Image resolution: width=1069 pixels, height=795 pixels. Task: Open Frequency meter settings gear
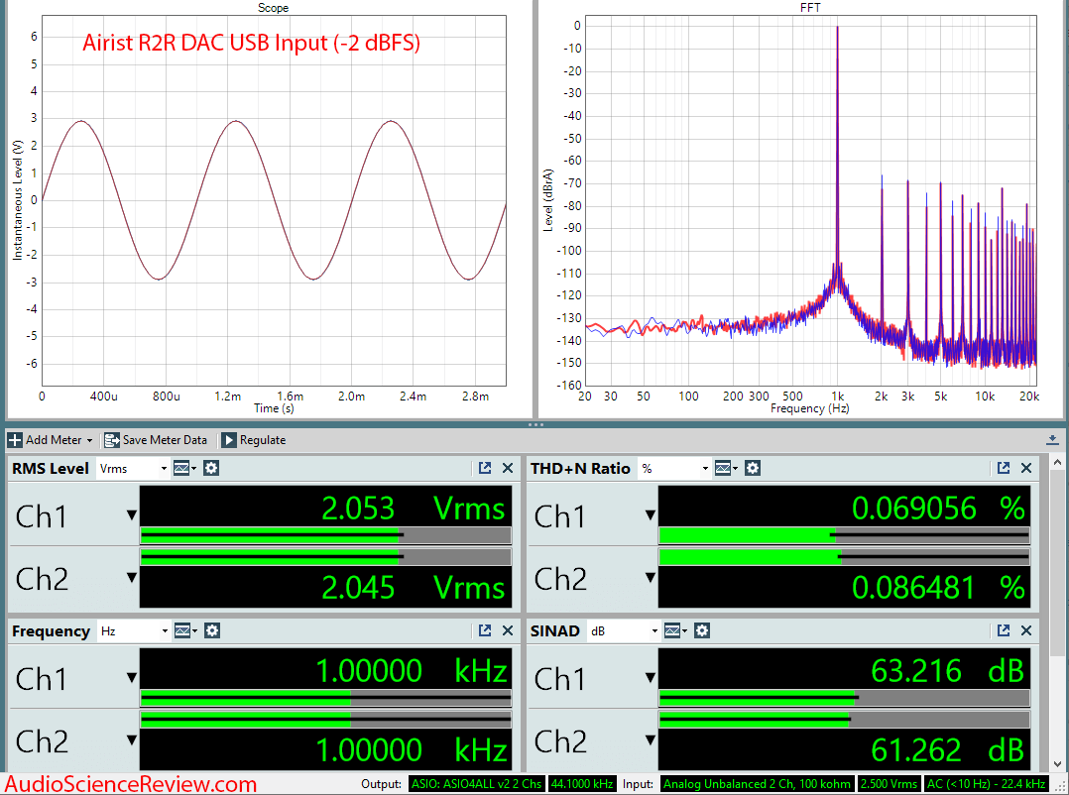(x=212, y=630)
